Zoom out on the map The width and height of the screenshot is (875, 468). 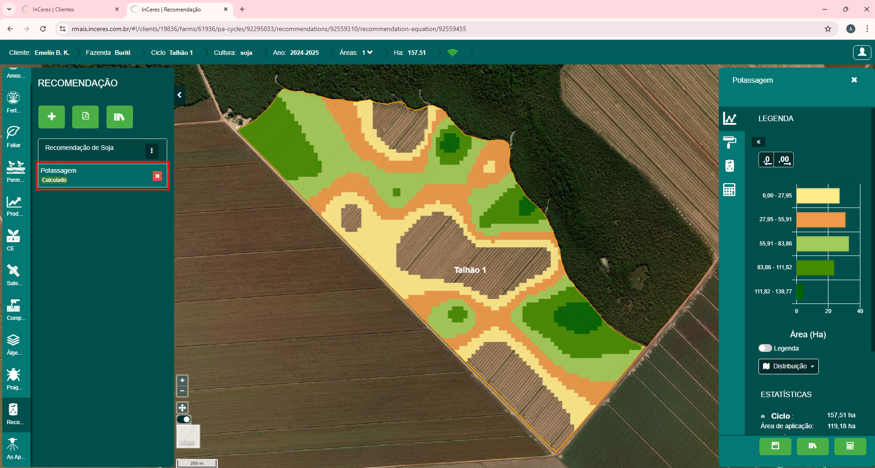point(182,391)
